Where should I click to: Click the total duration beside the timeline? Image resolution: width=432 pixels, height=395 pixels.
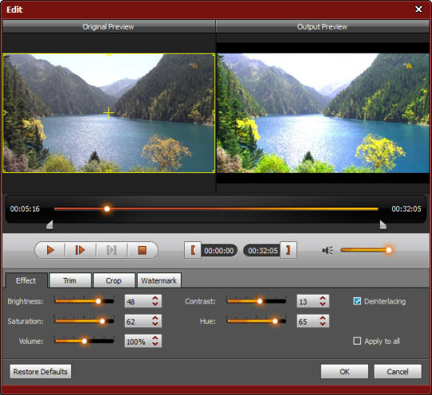coord(406,209)
